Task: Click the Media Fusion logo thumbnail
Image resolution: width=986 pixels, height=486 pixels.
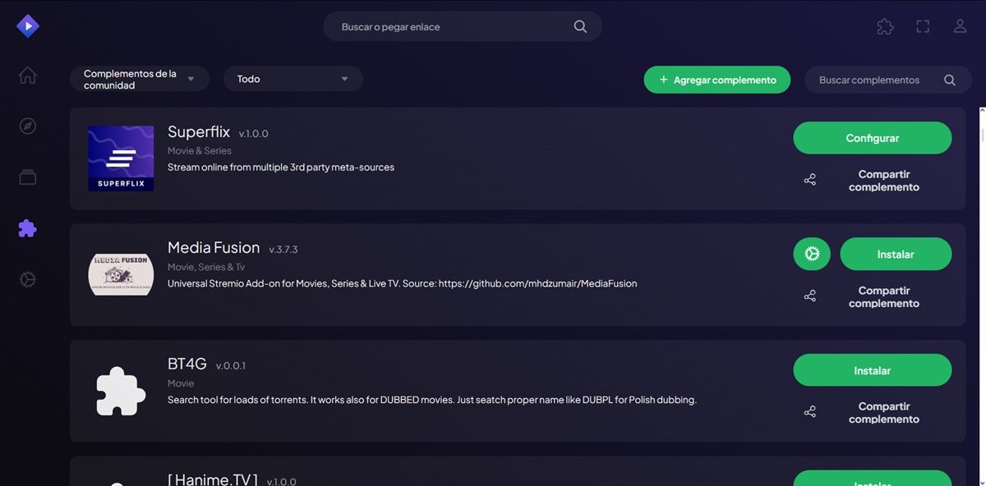Action: (x=121, y=275)
